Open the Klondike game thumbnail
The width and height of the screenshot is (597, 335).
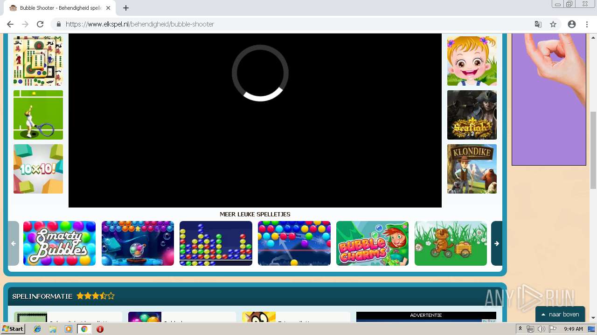(x=472, y=169)
